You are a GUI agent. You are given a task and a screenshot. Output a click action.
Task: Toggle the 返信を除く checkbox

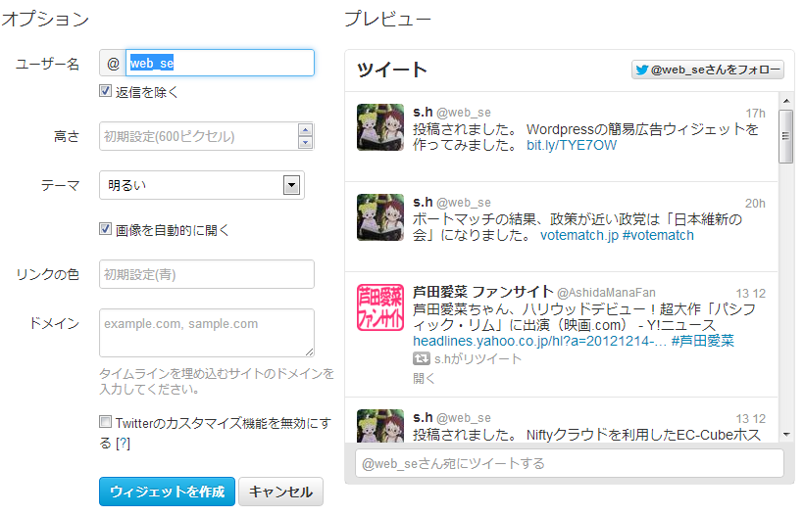click(x=105, y=91)
